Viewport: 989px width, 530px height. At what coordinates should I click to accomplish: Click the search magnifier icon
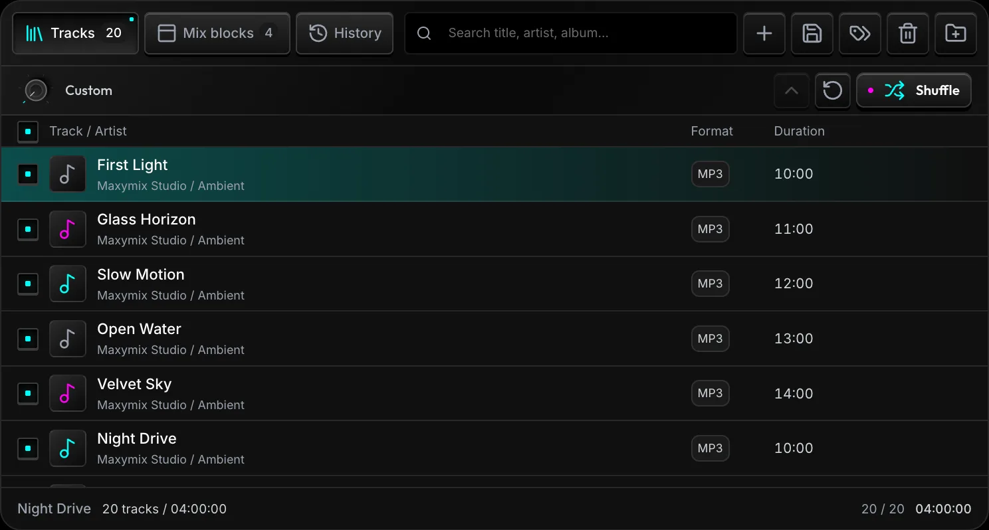click(x=424, y=33)
